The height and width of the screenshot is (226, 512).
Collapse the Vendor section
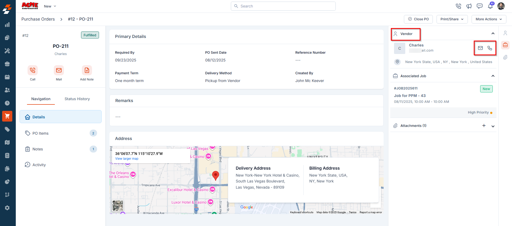493,34
